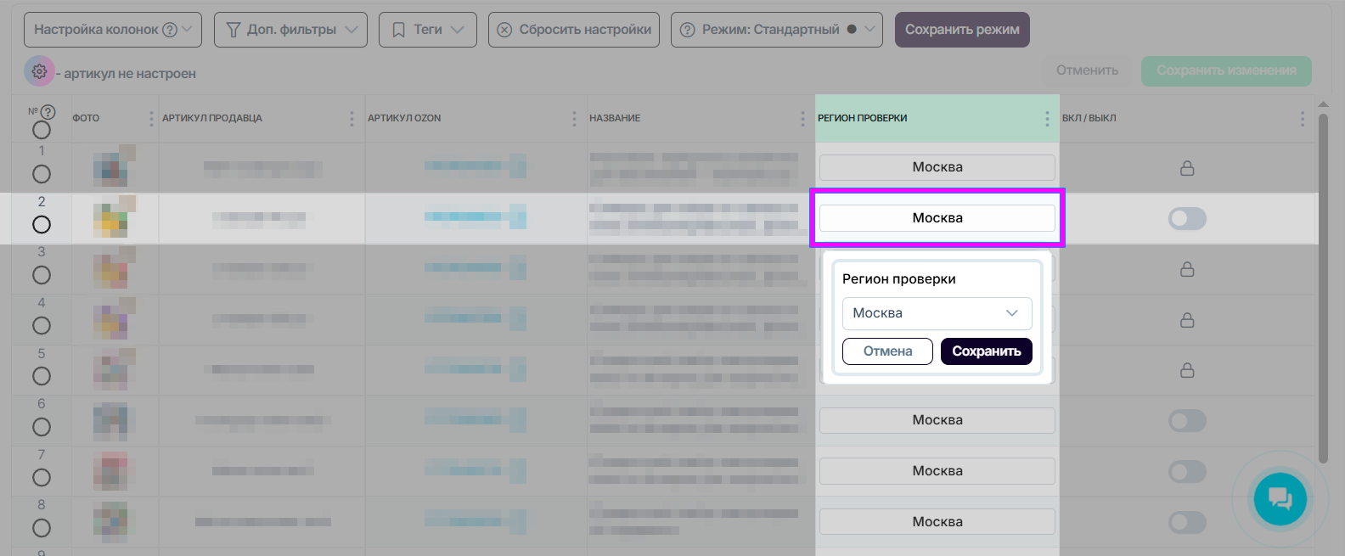Open ФОТО column options menu
The image size is (1345, 556).
(x=151, y=119)
